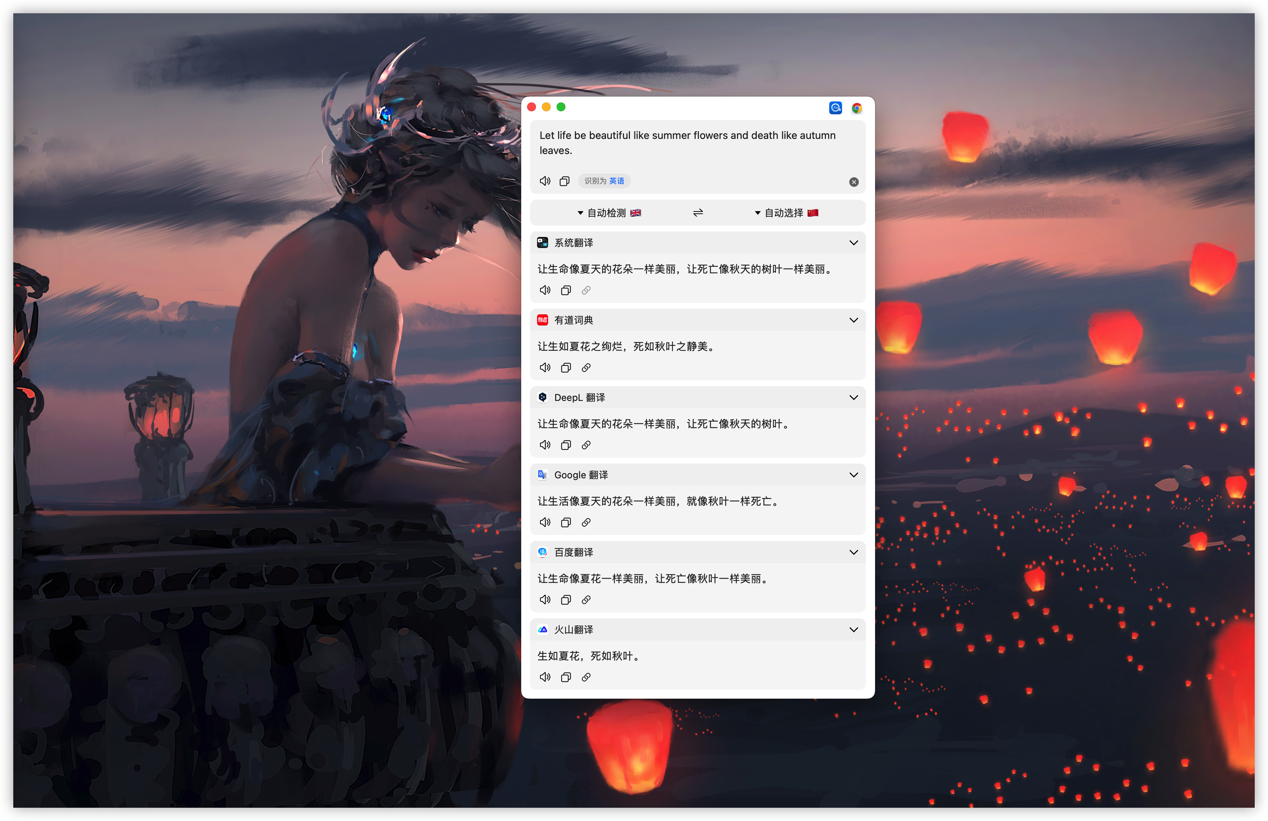This screenshot has height=821, width=1268.
Task: Collapse the 有道词典 result section
Action: 853,320
